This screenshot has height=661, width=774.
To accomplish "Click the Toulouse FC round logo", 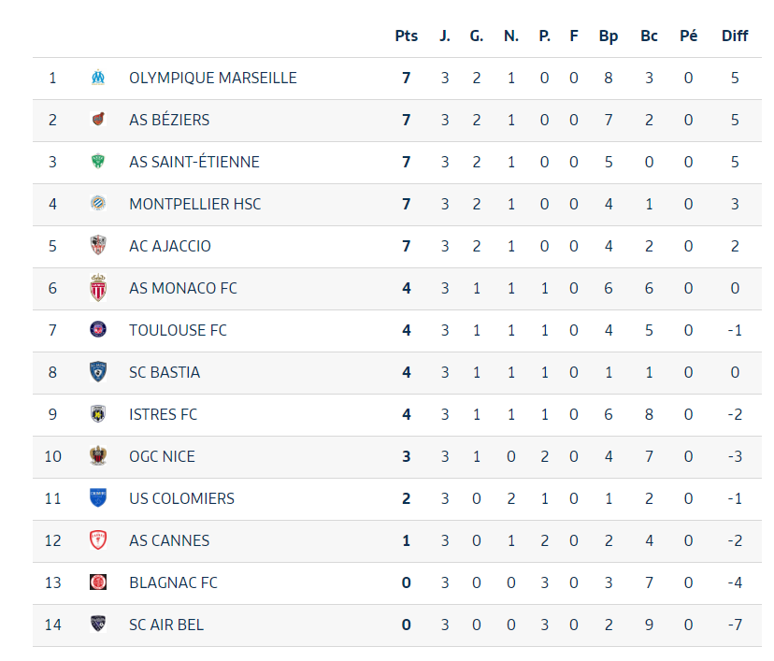I will 98,330.
